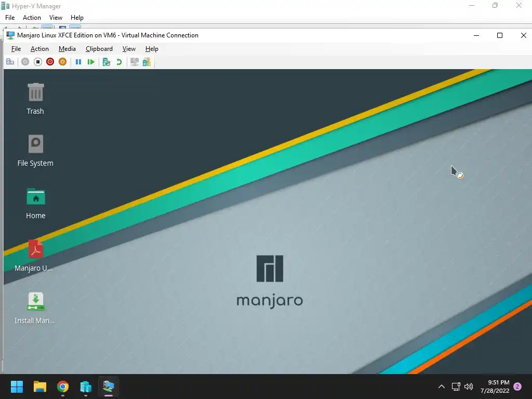Screen dimensions: 532x399
Task: Revert the VM using the green arrow icon
Action: tap(119, 62)
